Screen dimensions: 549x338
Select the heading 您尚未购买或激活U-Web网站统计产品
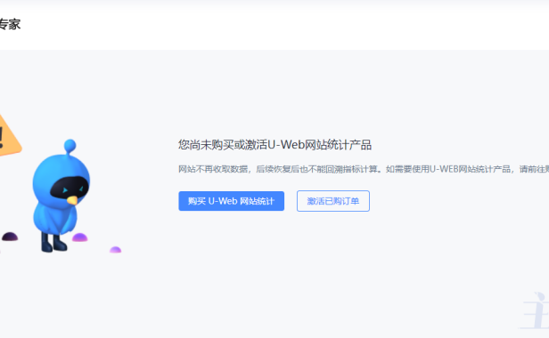click(274, 145)
